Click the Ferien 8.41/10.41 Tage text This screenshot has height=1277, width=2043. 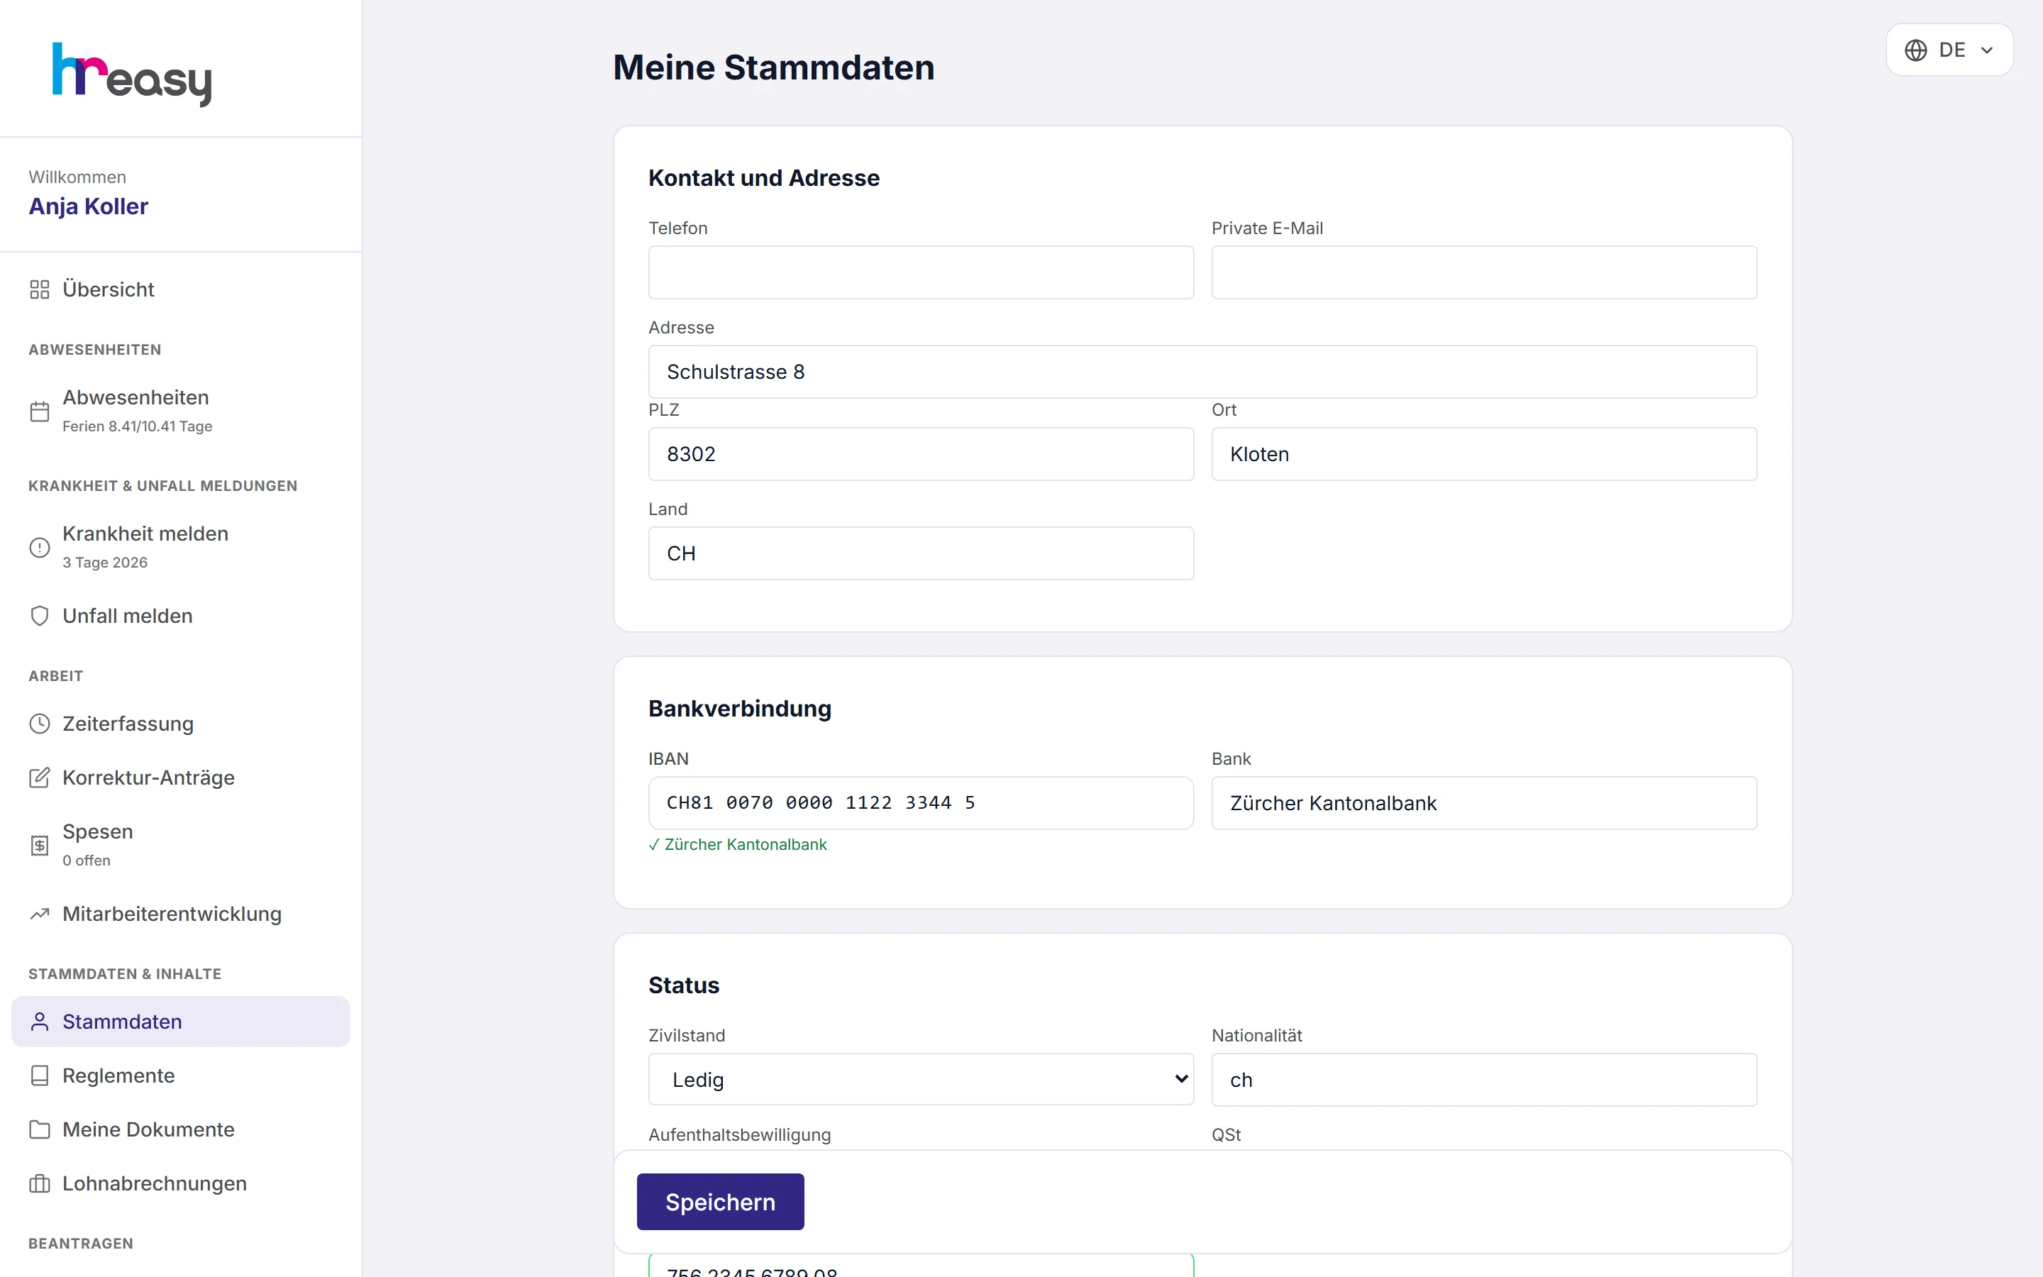pos(138,426)
